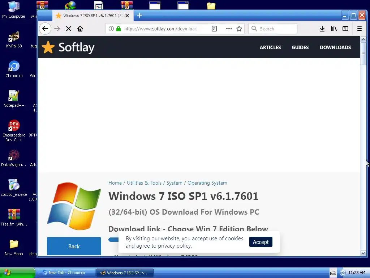Click the Windows 7 logo image
Viewport: 370px width, 278px height.
tap(74, 206)
